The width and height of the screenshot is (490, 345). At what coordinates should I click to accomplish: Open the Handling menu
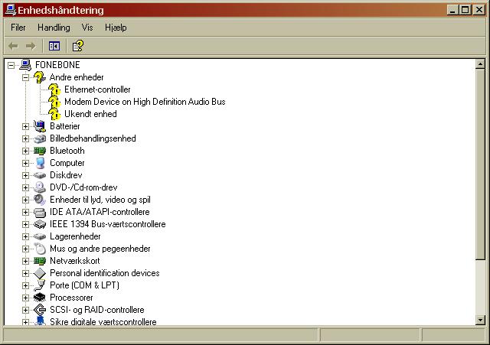[54, 28]
